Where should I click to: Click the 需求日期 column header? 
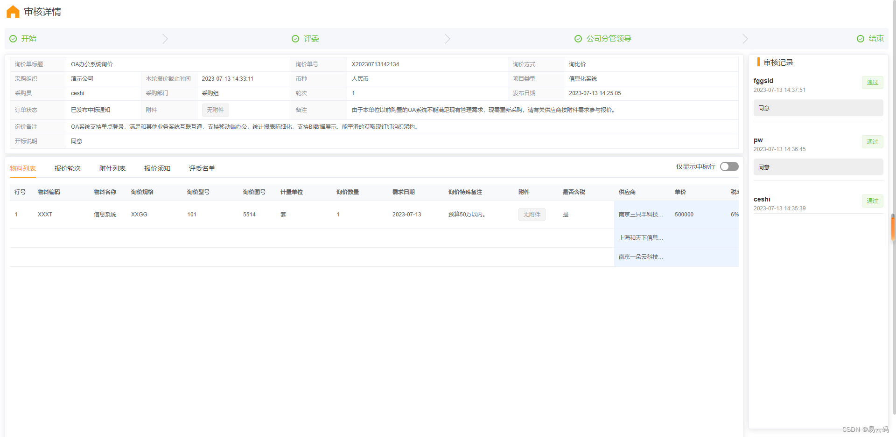point(404,192)
